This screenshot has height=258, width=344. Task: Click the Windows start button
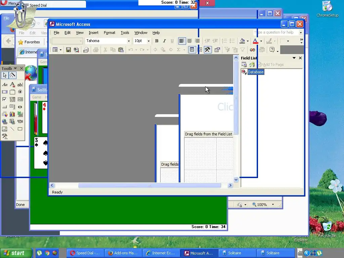16,253
